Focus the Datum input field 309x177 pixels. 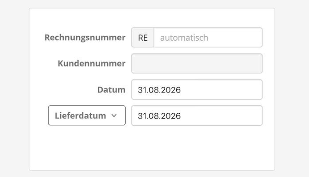coord(197,90)
